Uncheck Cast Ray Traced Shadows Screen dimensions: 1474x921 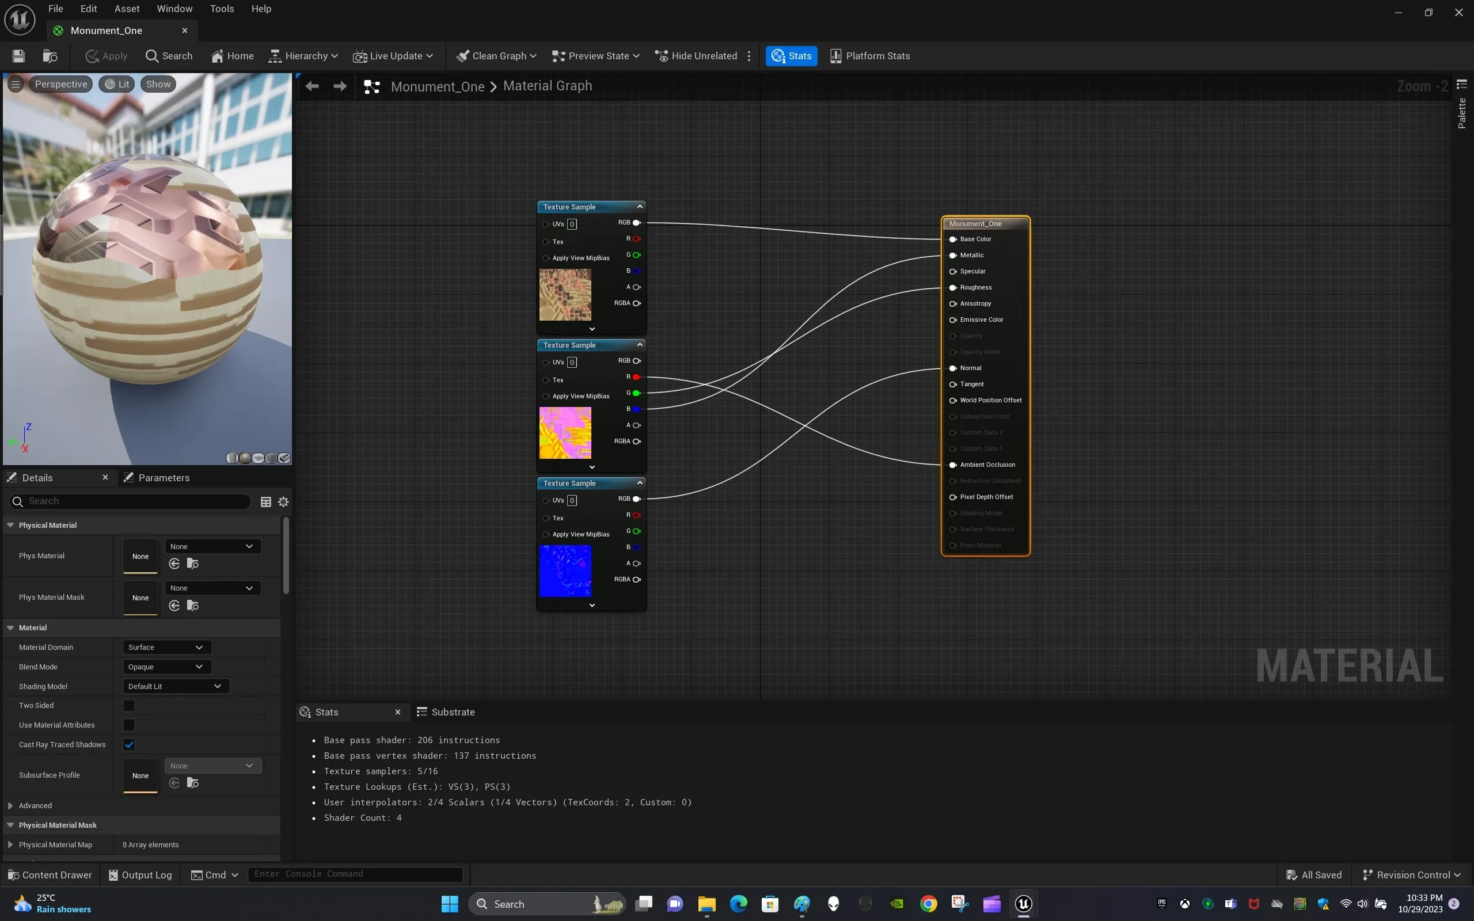click(x=128, y=744)
